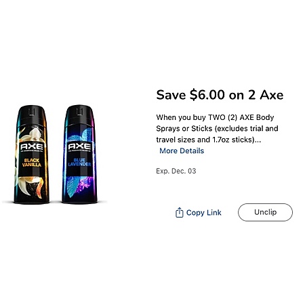Viewport: 305px width, 305px height.
Task: Click the white vanilla flower on the left can
Action: (35, 134)
